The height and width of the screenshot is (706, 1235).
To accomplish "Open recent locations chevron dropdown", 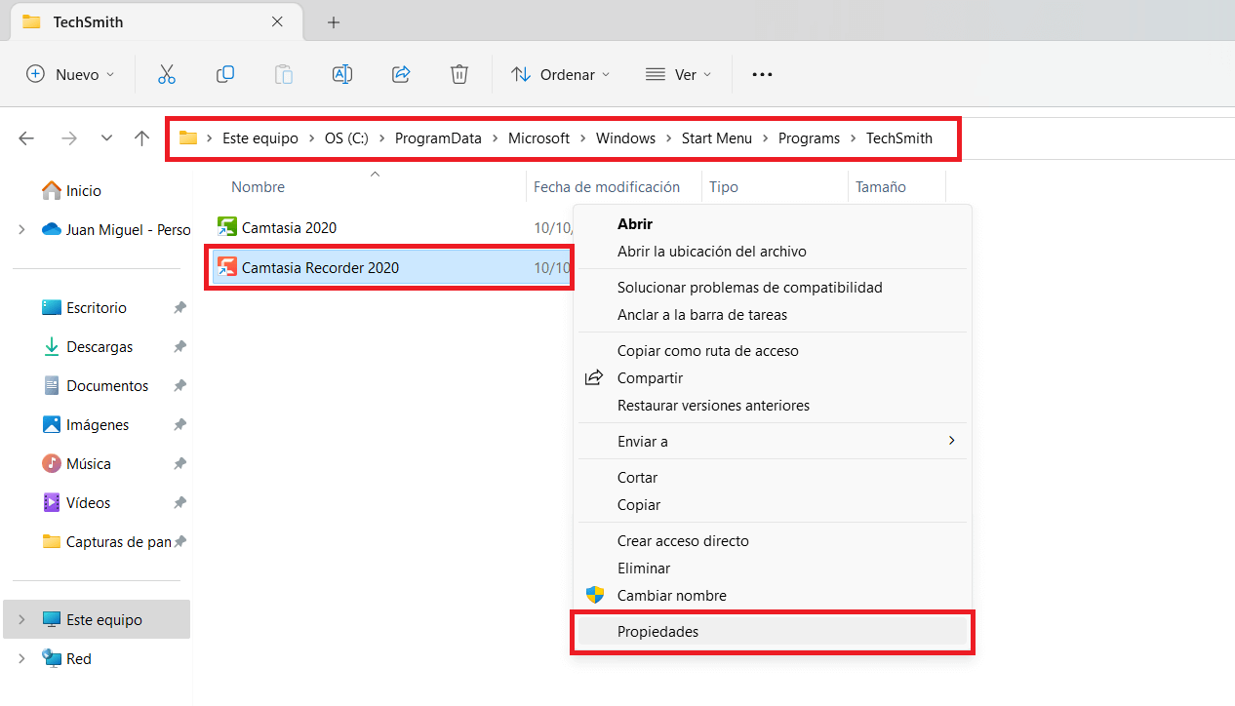I will [x=106, y=138].
